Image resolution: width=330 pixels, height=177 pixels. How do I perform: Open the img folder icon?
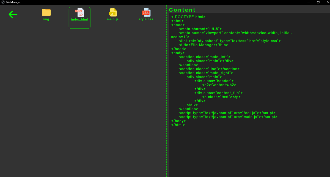pos(46,12)
